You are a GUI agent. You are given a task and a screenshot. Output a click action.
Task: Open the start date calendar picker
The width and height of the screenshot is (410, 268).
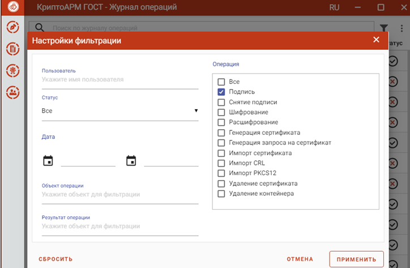tap(48, 161)
